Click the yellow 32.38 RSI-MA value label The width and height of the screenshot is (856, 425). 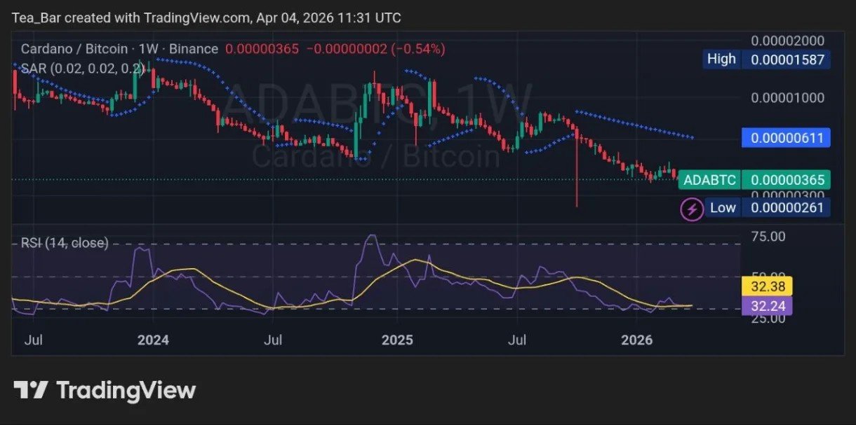tap(768, 286)
